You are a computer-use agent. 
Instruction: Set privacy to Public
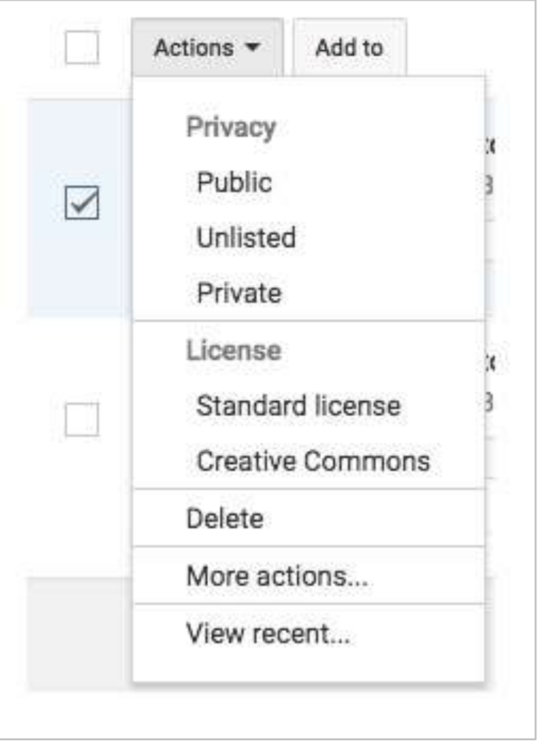point(234,182)
